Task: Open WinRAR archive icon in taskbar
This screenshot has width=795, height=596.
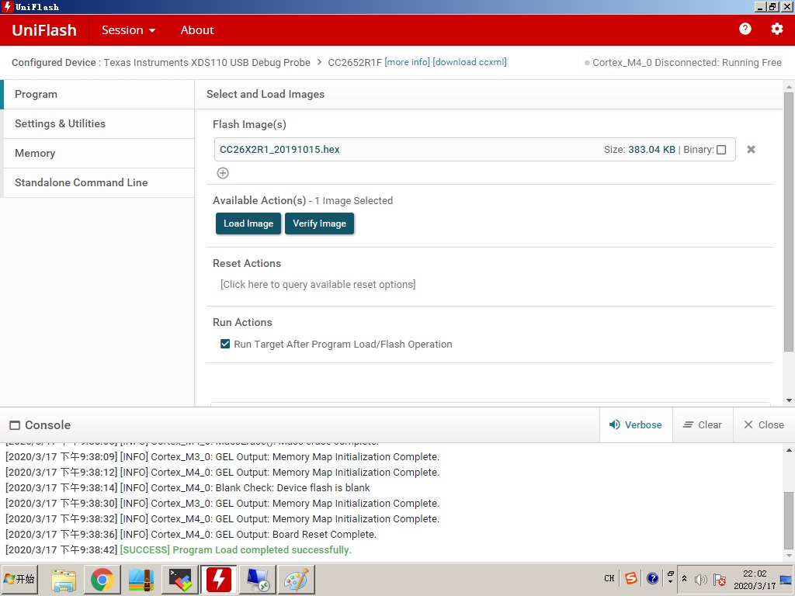Action: (141, 580)
